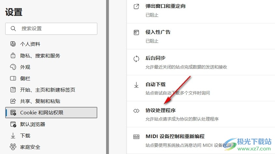The image size is (275, 154).
Task: Click description 站点尝试自动下载多个文件时询问
Action: 178,93
